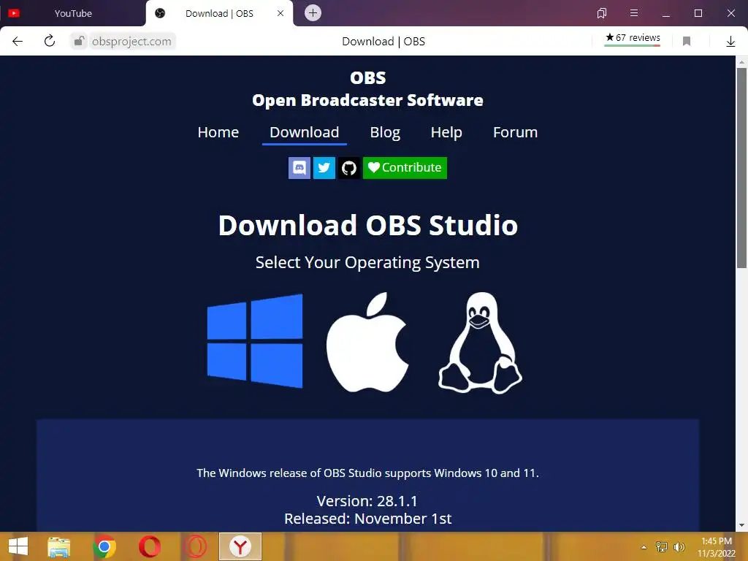Bookmark this page
The height and width of the screenshot is (561, 748).
pos(687,42)
